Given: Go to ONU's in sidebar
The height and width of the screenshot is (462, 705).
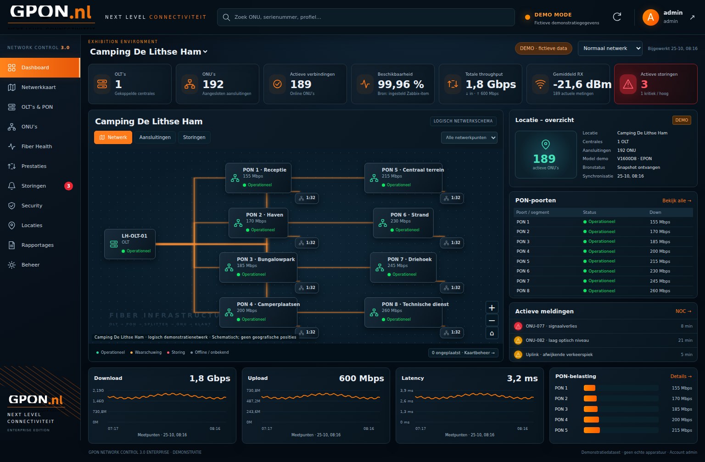Looking at the screenshot, I should [40, 127].
